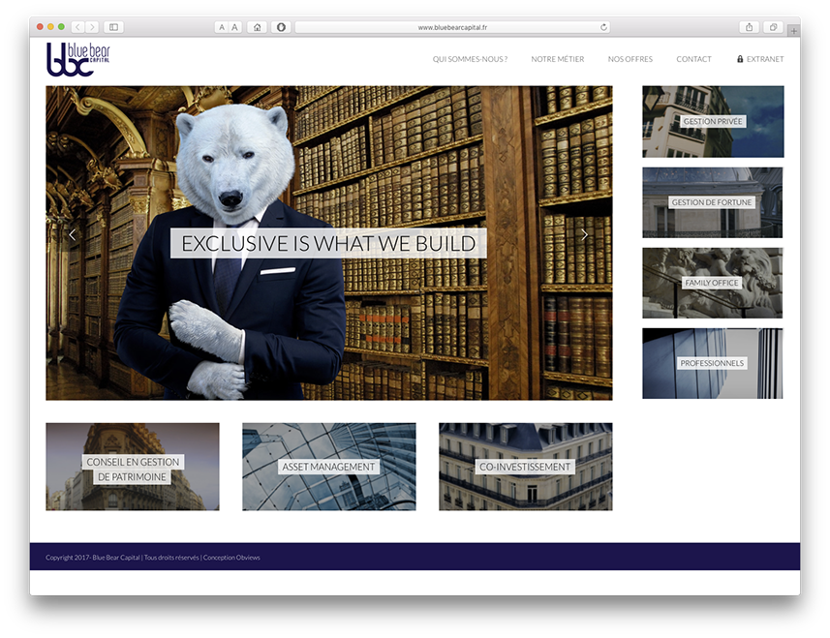
Task: Click the bluebearcapital.fr address bar
Action: 452,27
